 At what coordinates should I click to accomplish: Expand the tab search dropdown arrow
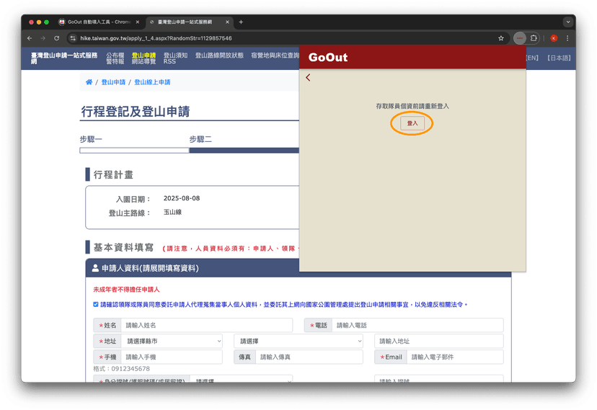click(568, 22)
